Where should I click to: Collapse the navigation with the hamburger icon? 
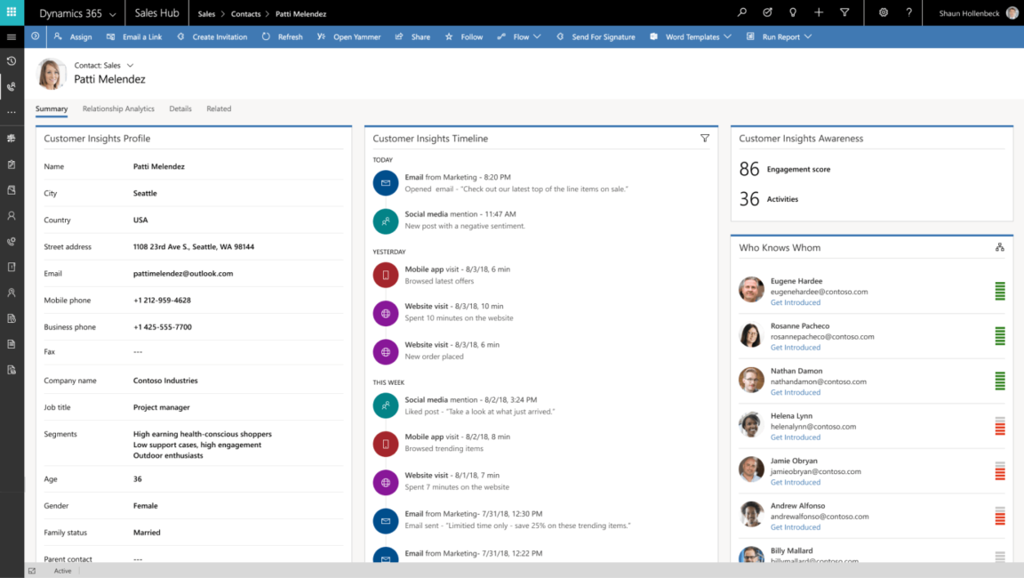[12, 36]
